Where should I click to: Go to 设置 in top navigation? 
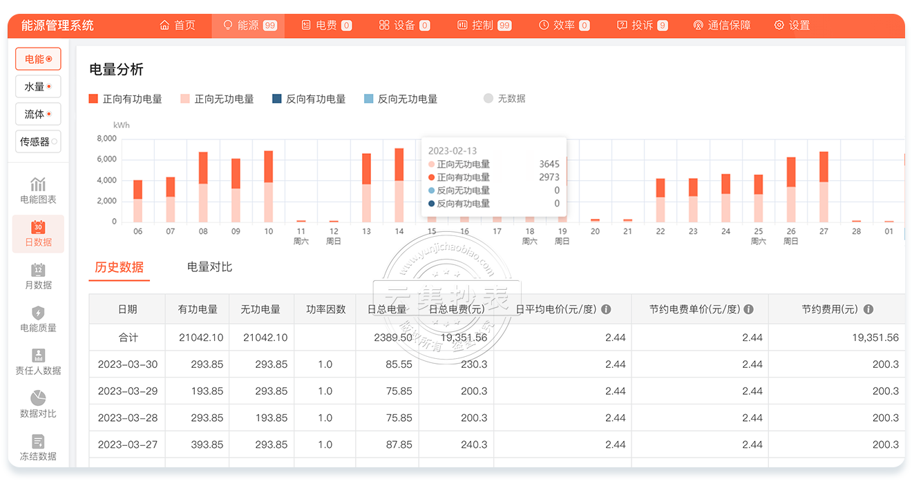[792, 26]
